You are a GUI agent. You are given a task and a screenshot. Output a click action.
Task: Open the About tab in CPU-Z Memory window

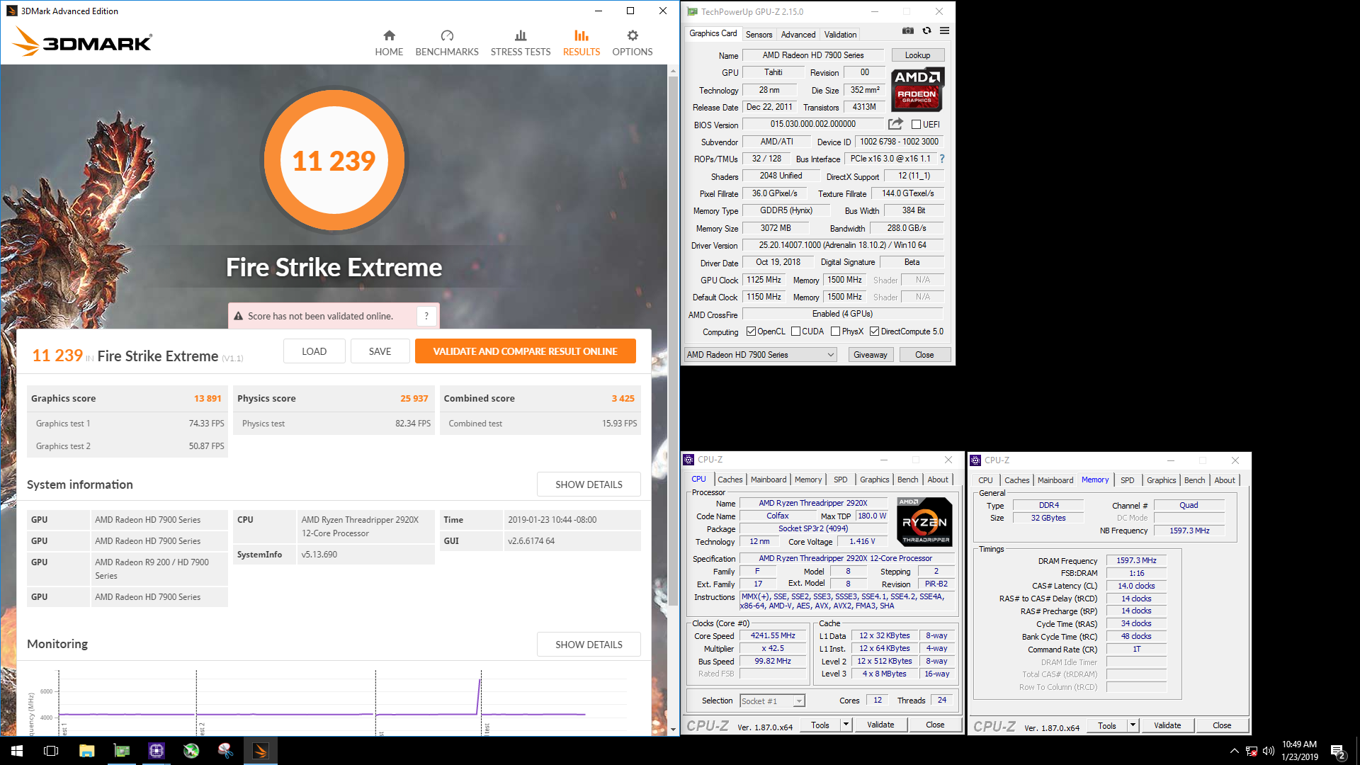point(1224,480)
